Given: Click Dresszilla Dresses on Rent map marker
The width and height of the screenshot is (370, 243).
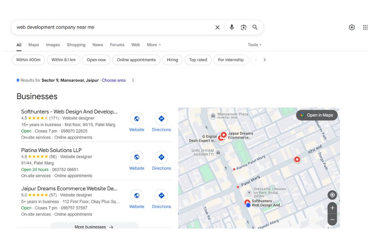Looking at the screenshot, I should (249, 192).
